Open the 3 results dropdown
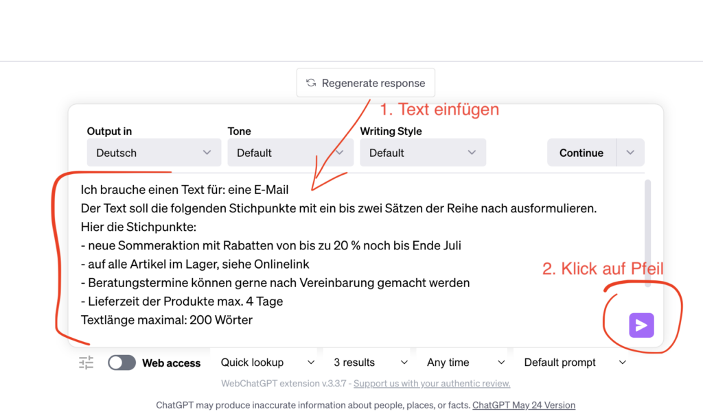 [370, 362]
